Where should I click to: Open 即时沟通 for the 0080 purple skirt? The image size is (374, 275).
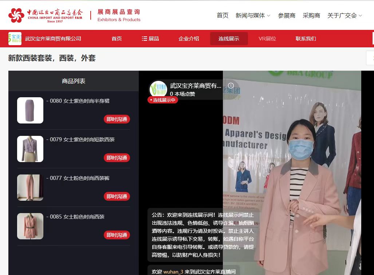pos(117,119)
